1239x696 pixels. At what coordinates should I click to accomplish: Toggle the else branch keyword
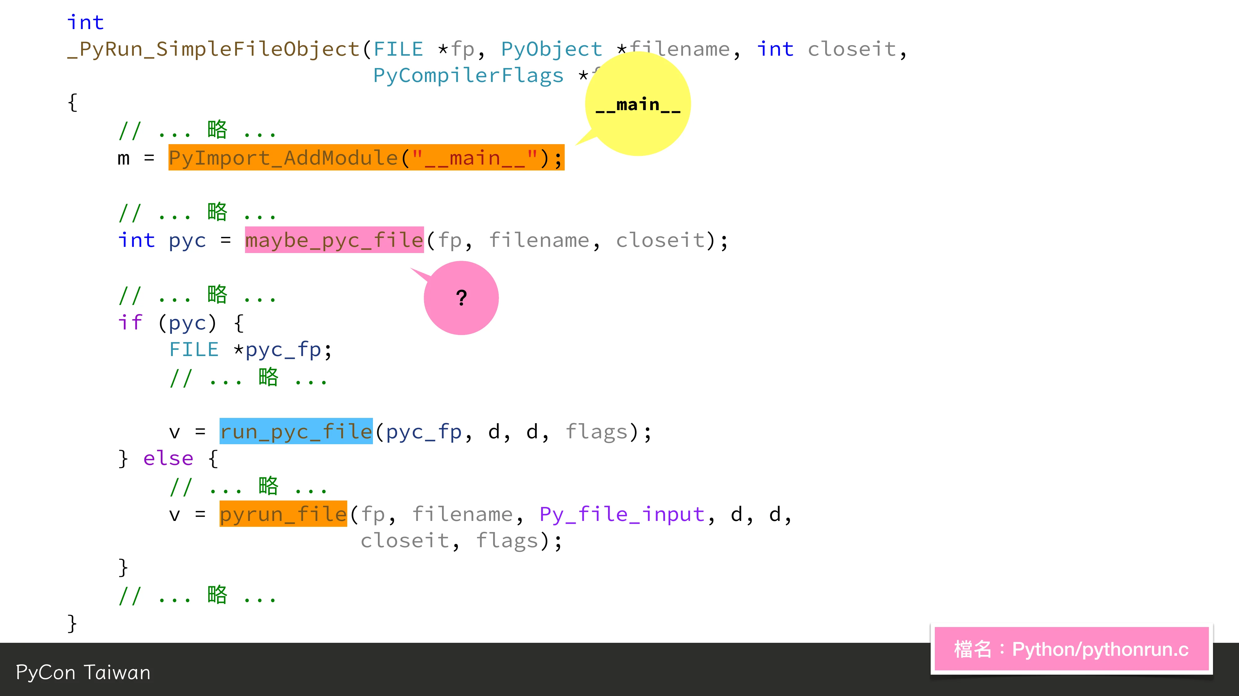click(x=168, y=458)
